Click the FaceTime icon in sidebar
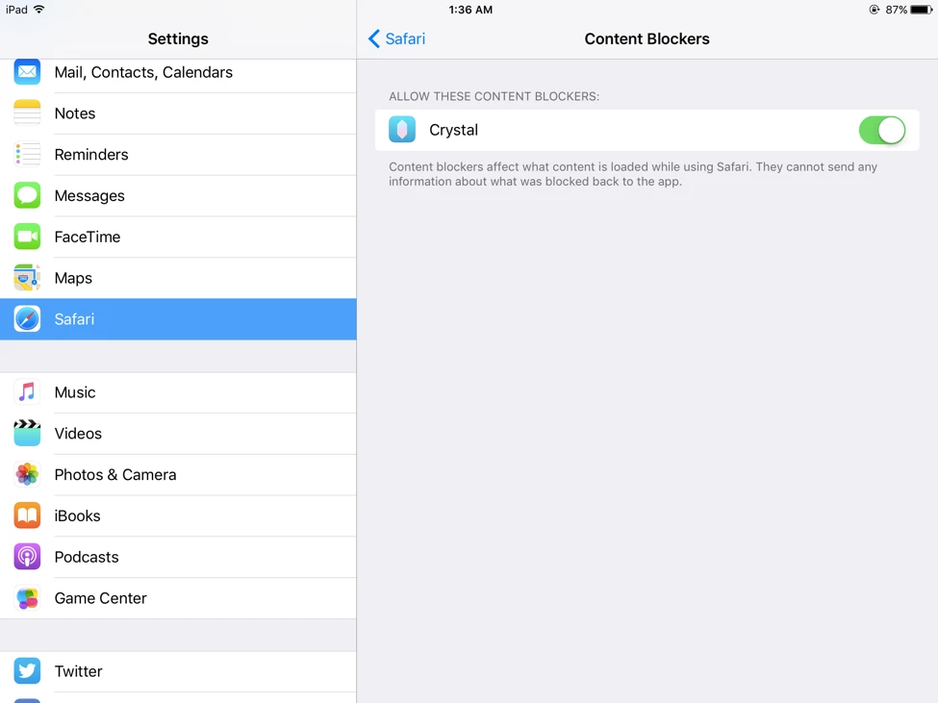938x703 pixels. click(x=26, y=237)
